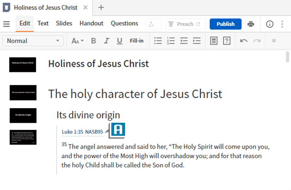This screenshot has width=291, height=190.
Task: Decrease the indent level
Action: click(184, 41)
